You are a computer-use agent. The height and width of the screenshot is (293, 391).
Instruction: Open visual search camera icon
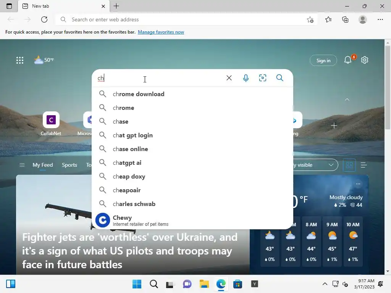point(263,78)
